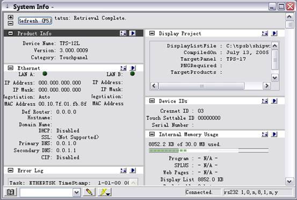Click the TargetPanel TPS-17 line
The image size is (297, 200).
(x=213, y=59)
